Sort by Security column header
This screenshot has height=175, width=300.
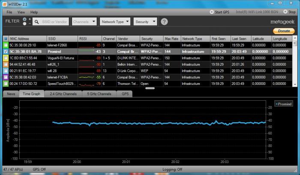[152, 39]
